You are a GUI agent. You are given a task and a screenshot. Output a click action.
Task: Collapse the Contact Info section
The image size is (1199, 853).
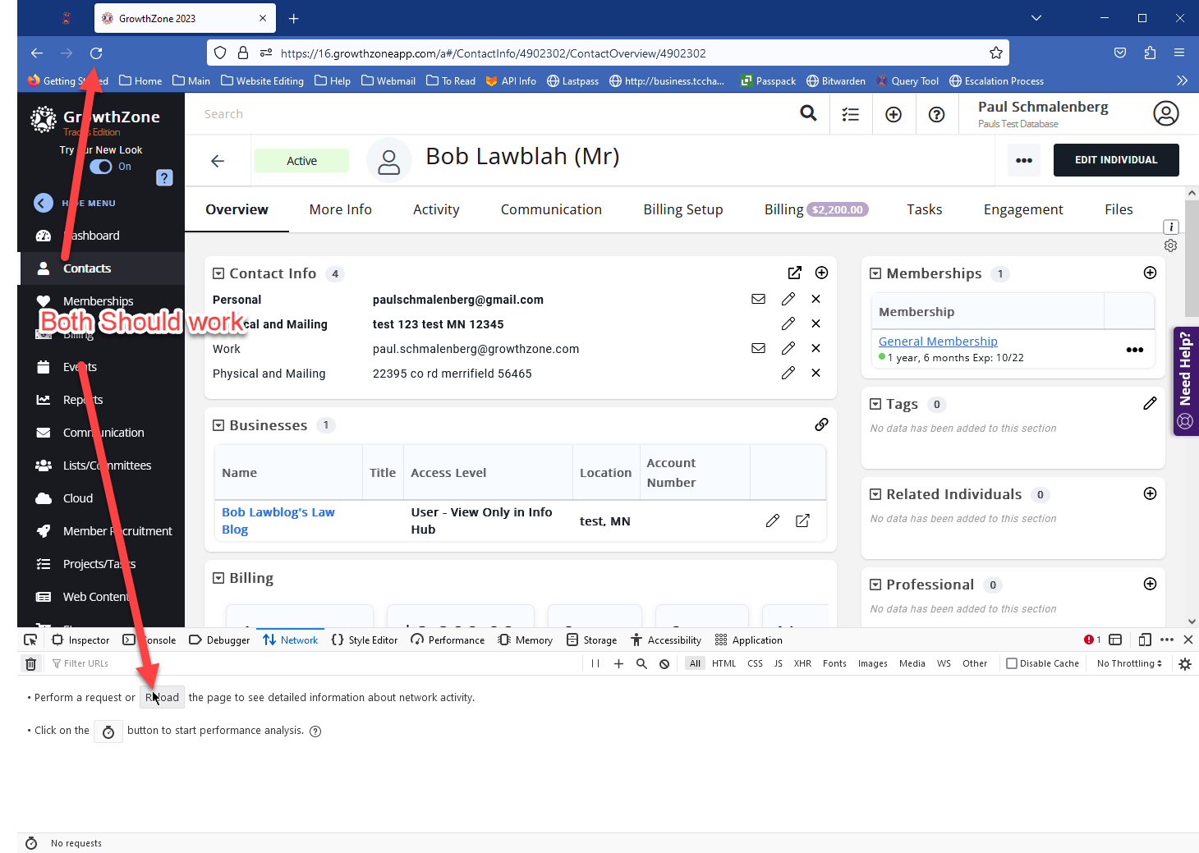[x=218, y=273]
